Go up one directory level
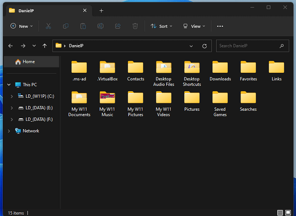The height and width of the screenshot is (216, 296). click(x=45, y=46)
